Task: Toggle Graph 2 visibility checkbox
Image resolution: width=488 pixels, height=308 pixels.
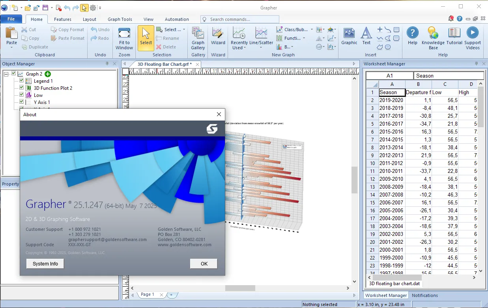Action: tap(14, 74)
